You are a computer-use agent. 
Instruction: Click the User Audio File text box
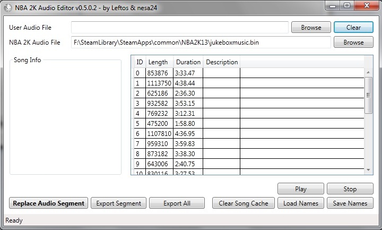click(180, 27)
